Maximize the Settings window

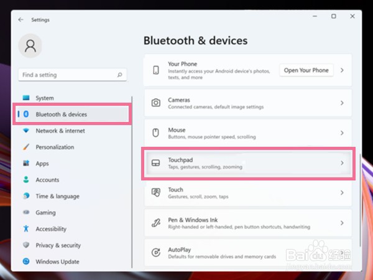point(333,16)
